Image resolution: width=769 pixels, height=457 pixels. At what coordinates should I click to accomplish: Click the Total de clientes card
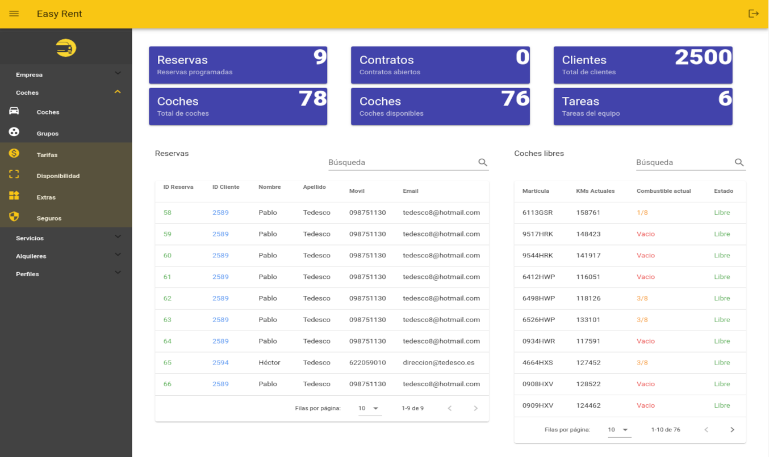click(x=643, y=65)
